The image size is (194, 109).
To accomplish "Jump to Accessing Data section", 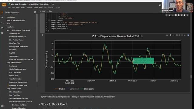I will [x=15, y=34].
